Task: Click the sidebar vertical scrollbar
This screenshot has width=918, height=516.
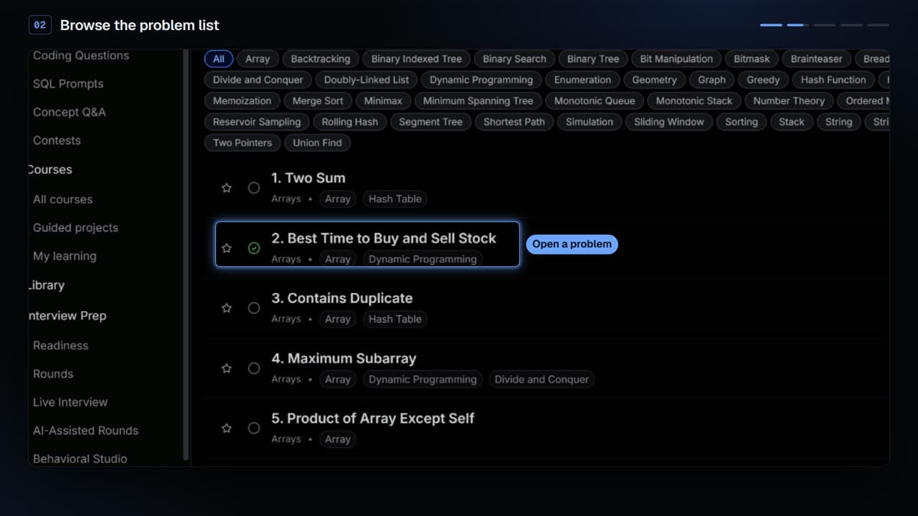Action: 186,254
